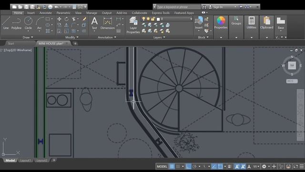Activate the Copy tool
Screen dimensions: 305x172
(59, 25)
